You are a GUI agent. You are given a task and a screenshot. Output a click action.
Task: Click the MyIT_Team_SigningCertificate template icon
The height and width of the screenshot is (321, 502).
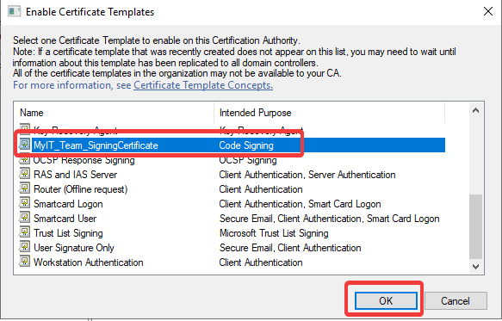[24, 145]
